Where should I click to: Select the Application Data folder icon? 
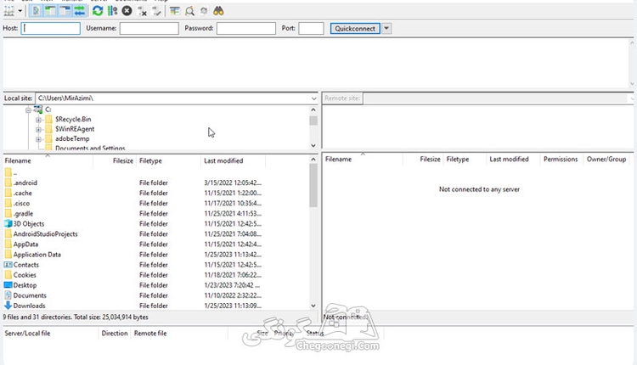pos(8,254)
